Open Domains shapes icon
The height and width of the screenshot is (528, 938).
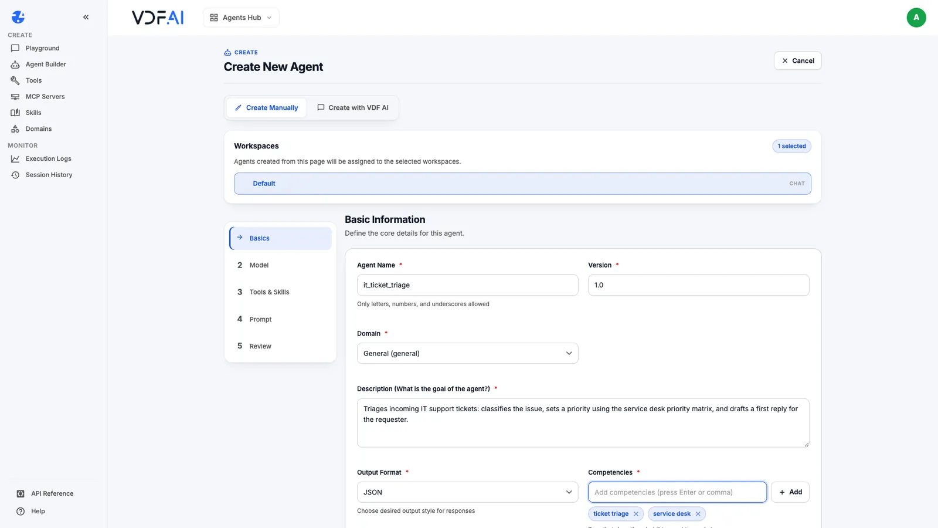click(x=15, y=129)
